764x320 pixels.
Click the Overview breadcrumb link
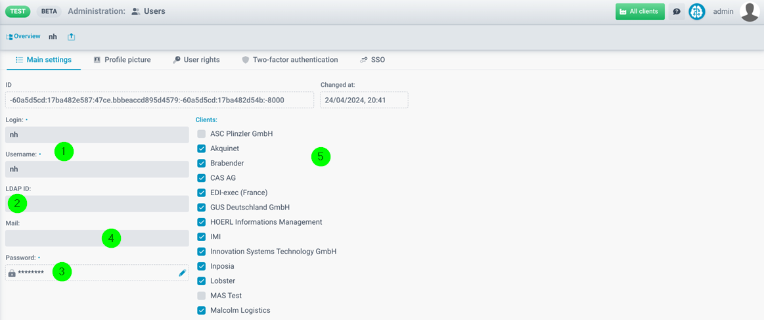pos(27,37)
